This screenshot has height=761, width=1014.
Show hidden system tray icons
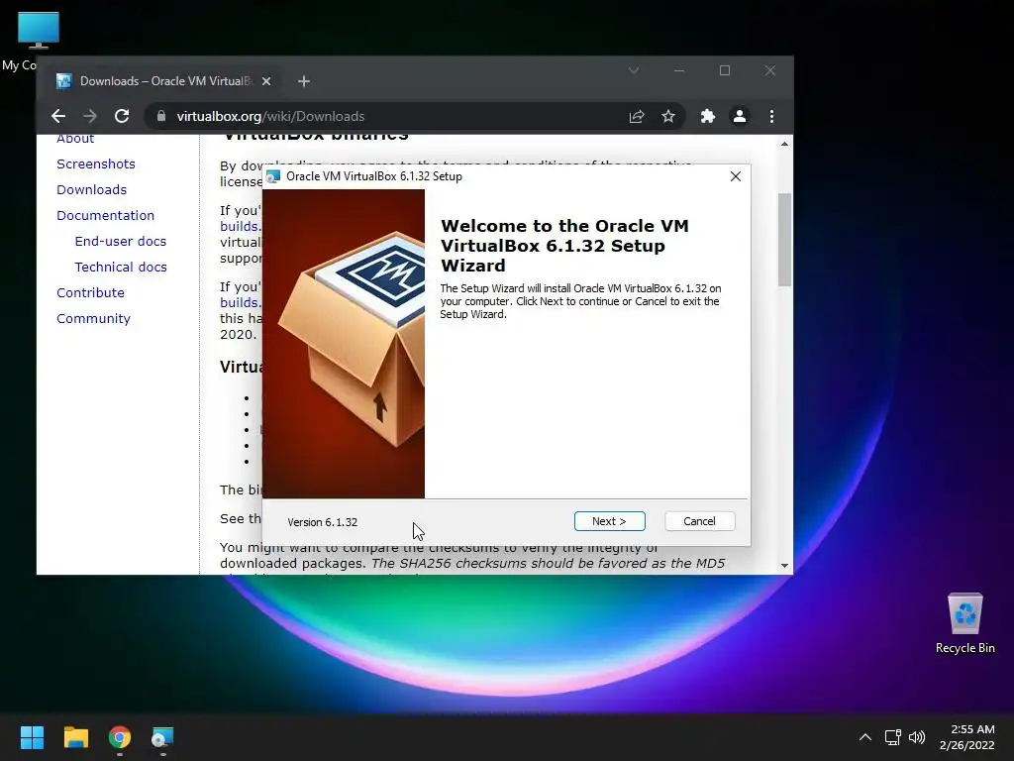(x=865, y=737)
